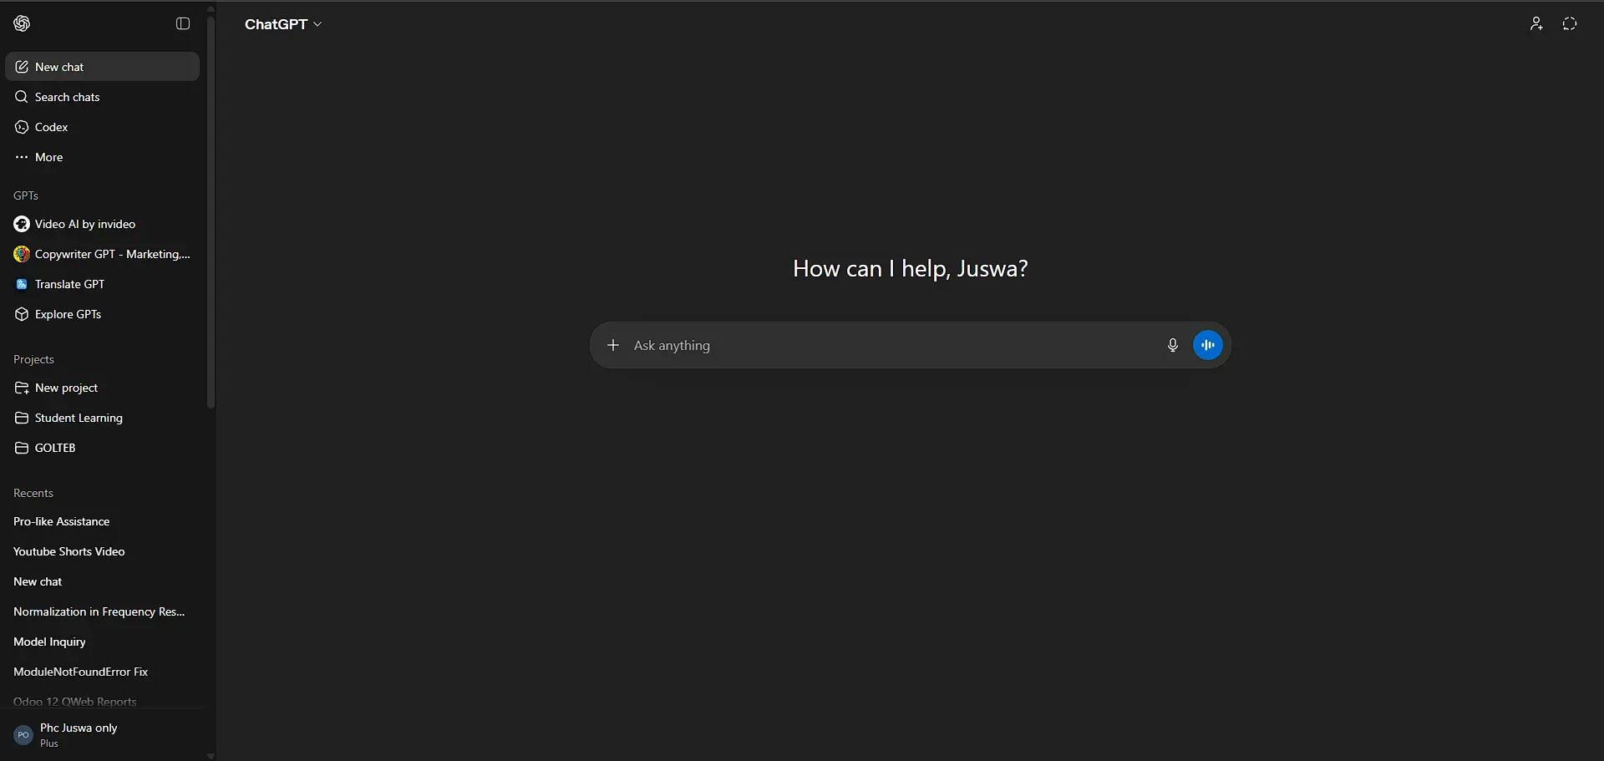
Task: Open the Phc Juswa only account menu
Action: point(102,735)
